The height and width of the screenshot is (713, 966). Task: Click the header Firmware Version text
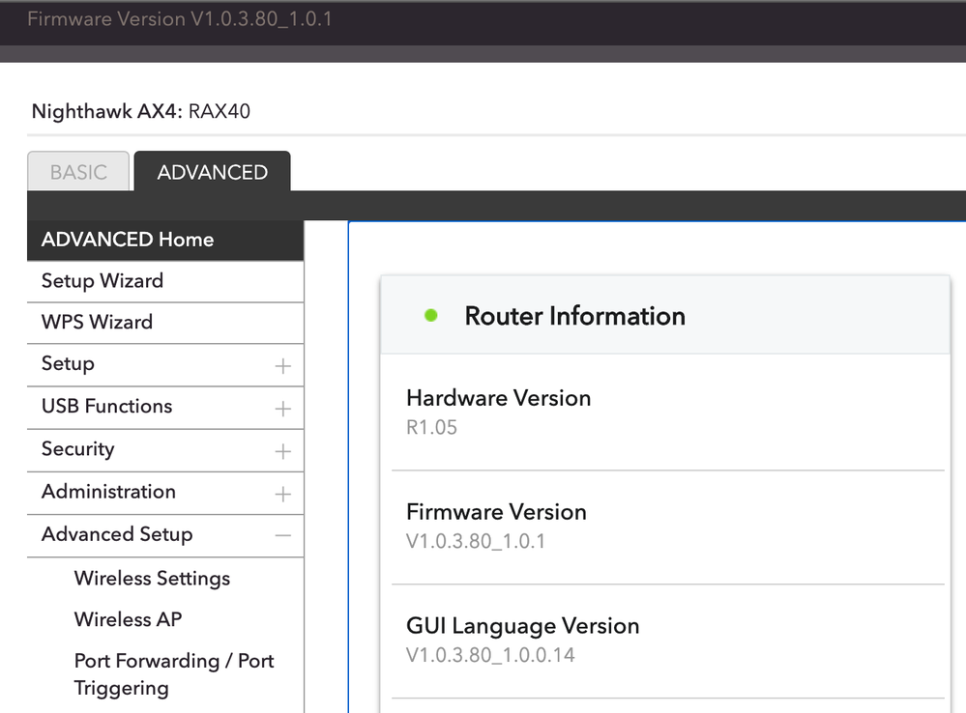179,19
